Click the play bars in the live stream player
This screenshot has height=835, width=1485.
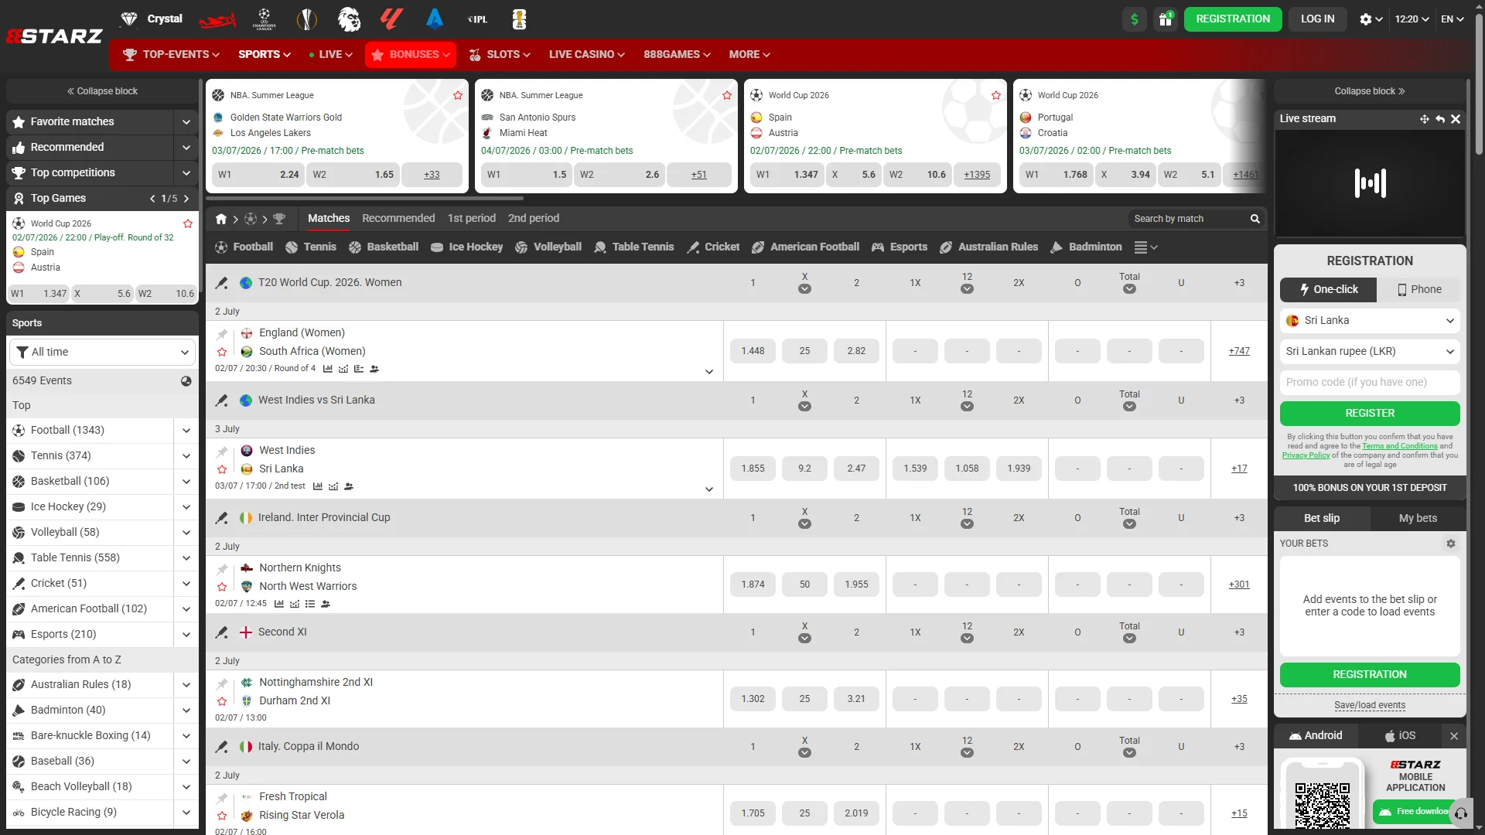tap(1371, 183)
